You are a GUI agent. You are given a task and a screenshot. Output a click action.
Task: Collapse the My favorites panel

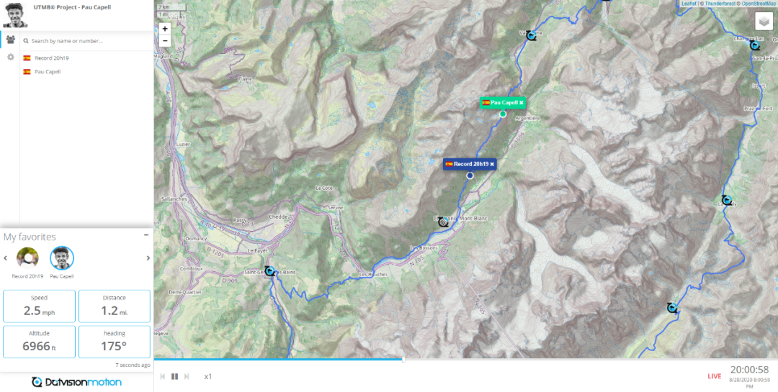146,235
